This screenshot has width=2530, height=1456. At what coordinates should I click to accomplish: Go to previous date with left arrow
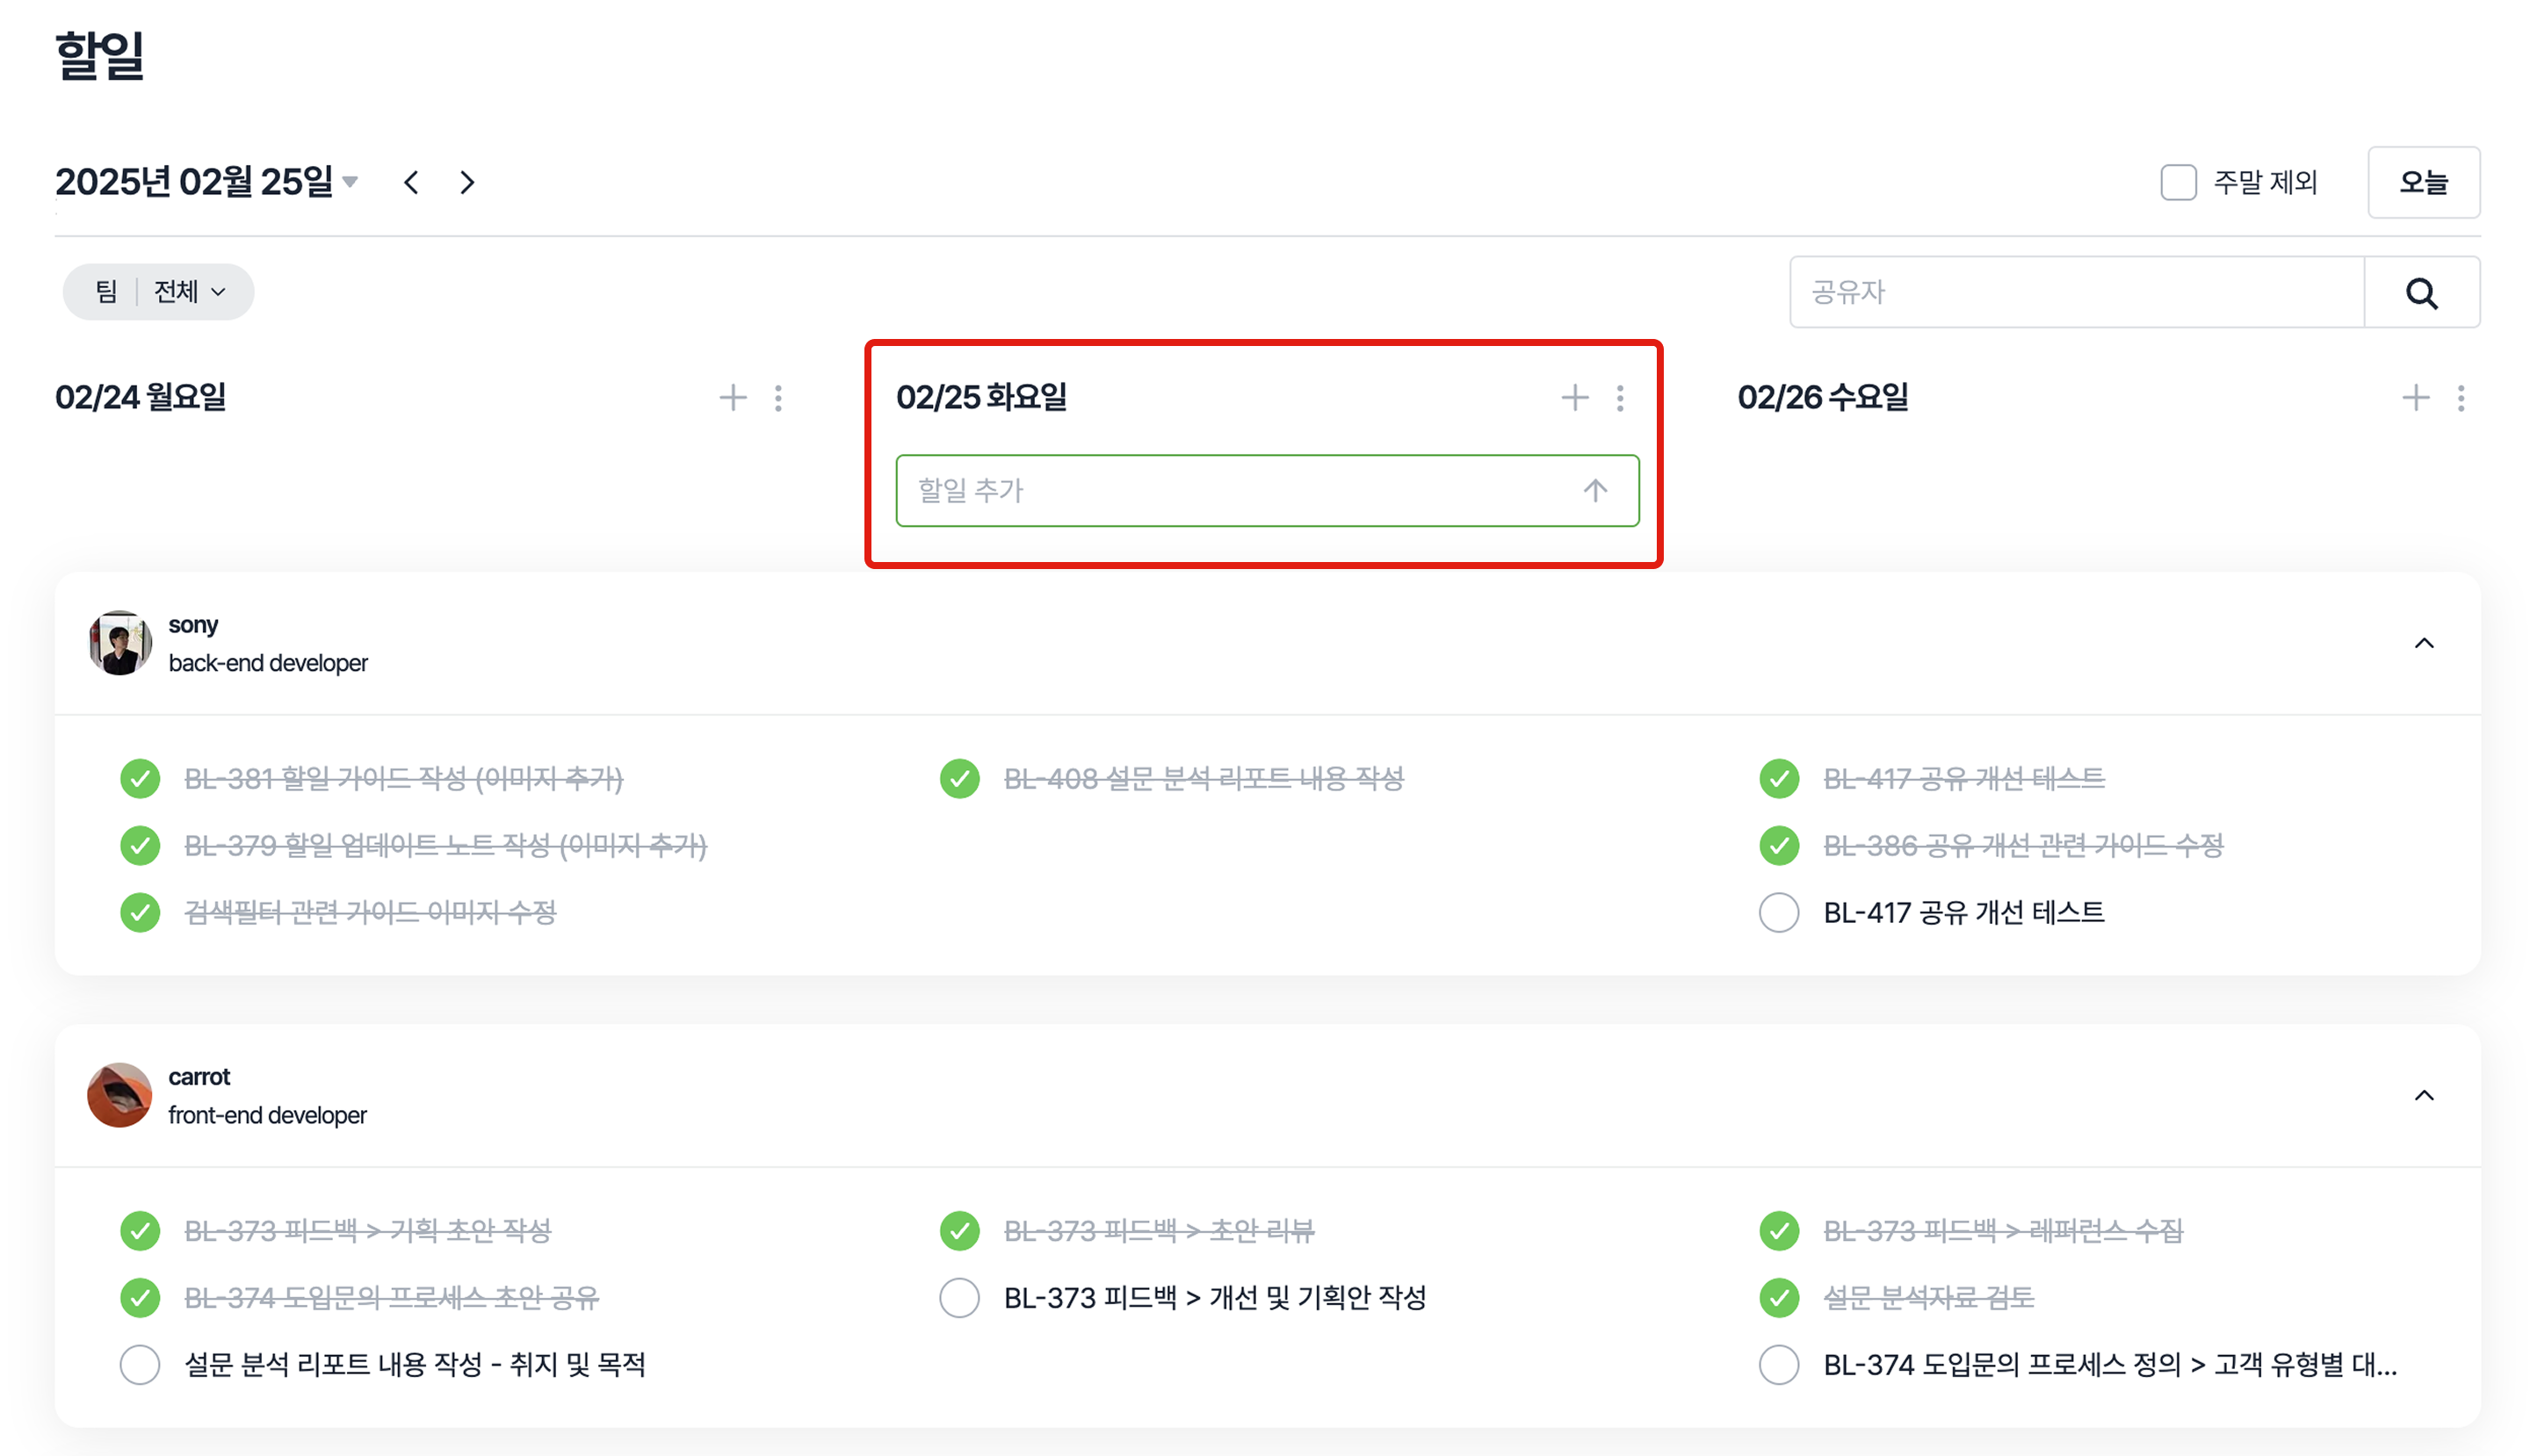tap(411, 183)
